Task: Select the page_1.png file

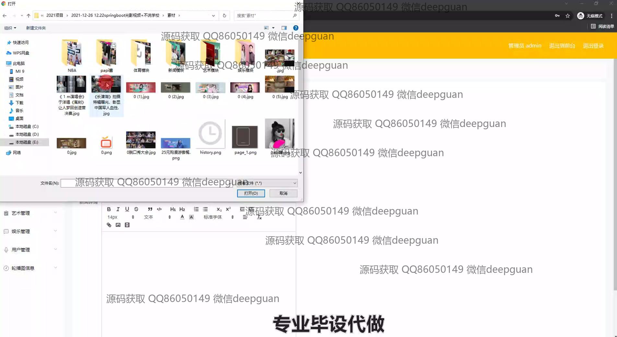Action: pyautogui.click(x=245, y=140)
